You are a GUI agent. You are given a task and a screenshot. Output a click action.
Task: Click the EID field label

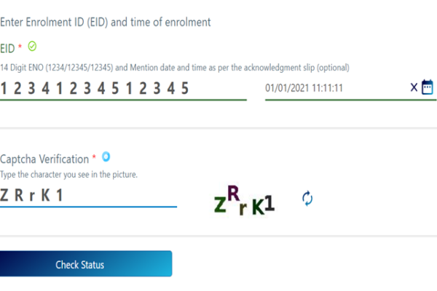[x=7, y=47]
